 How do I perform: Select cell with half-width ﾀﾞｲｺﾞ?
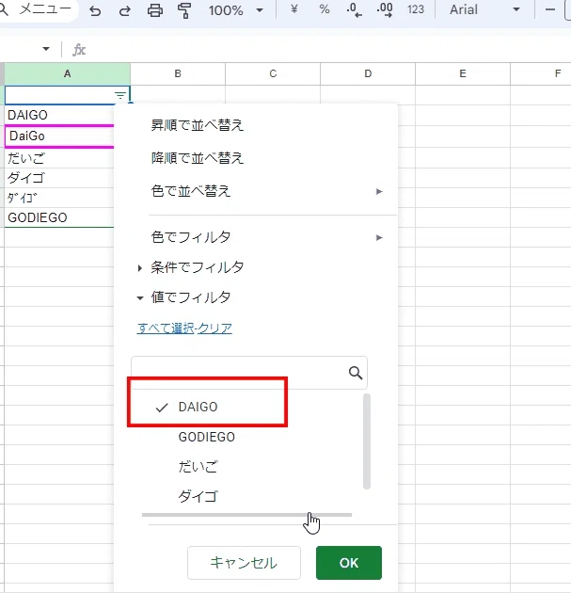[59, 198]
